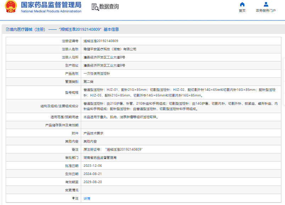The height and width of the screenshot is (205, 285).
Task: Click the 湖南省药品监督管理局 approval department value
Action: pyautogui.click(x=100, y=158)
